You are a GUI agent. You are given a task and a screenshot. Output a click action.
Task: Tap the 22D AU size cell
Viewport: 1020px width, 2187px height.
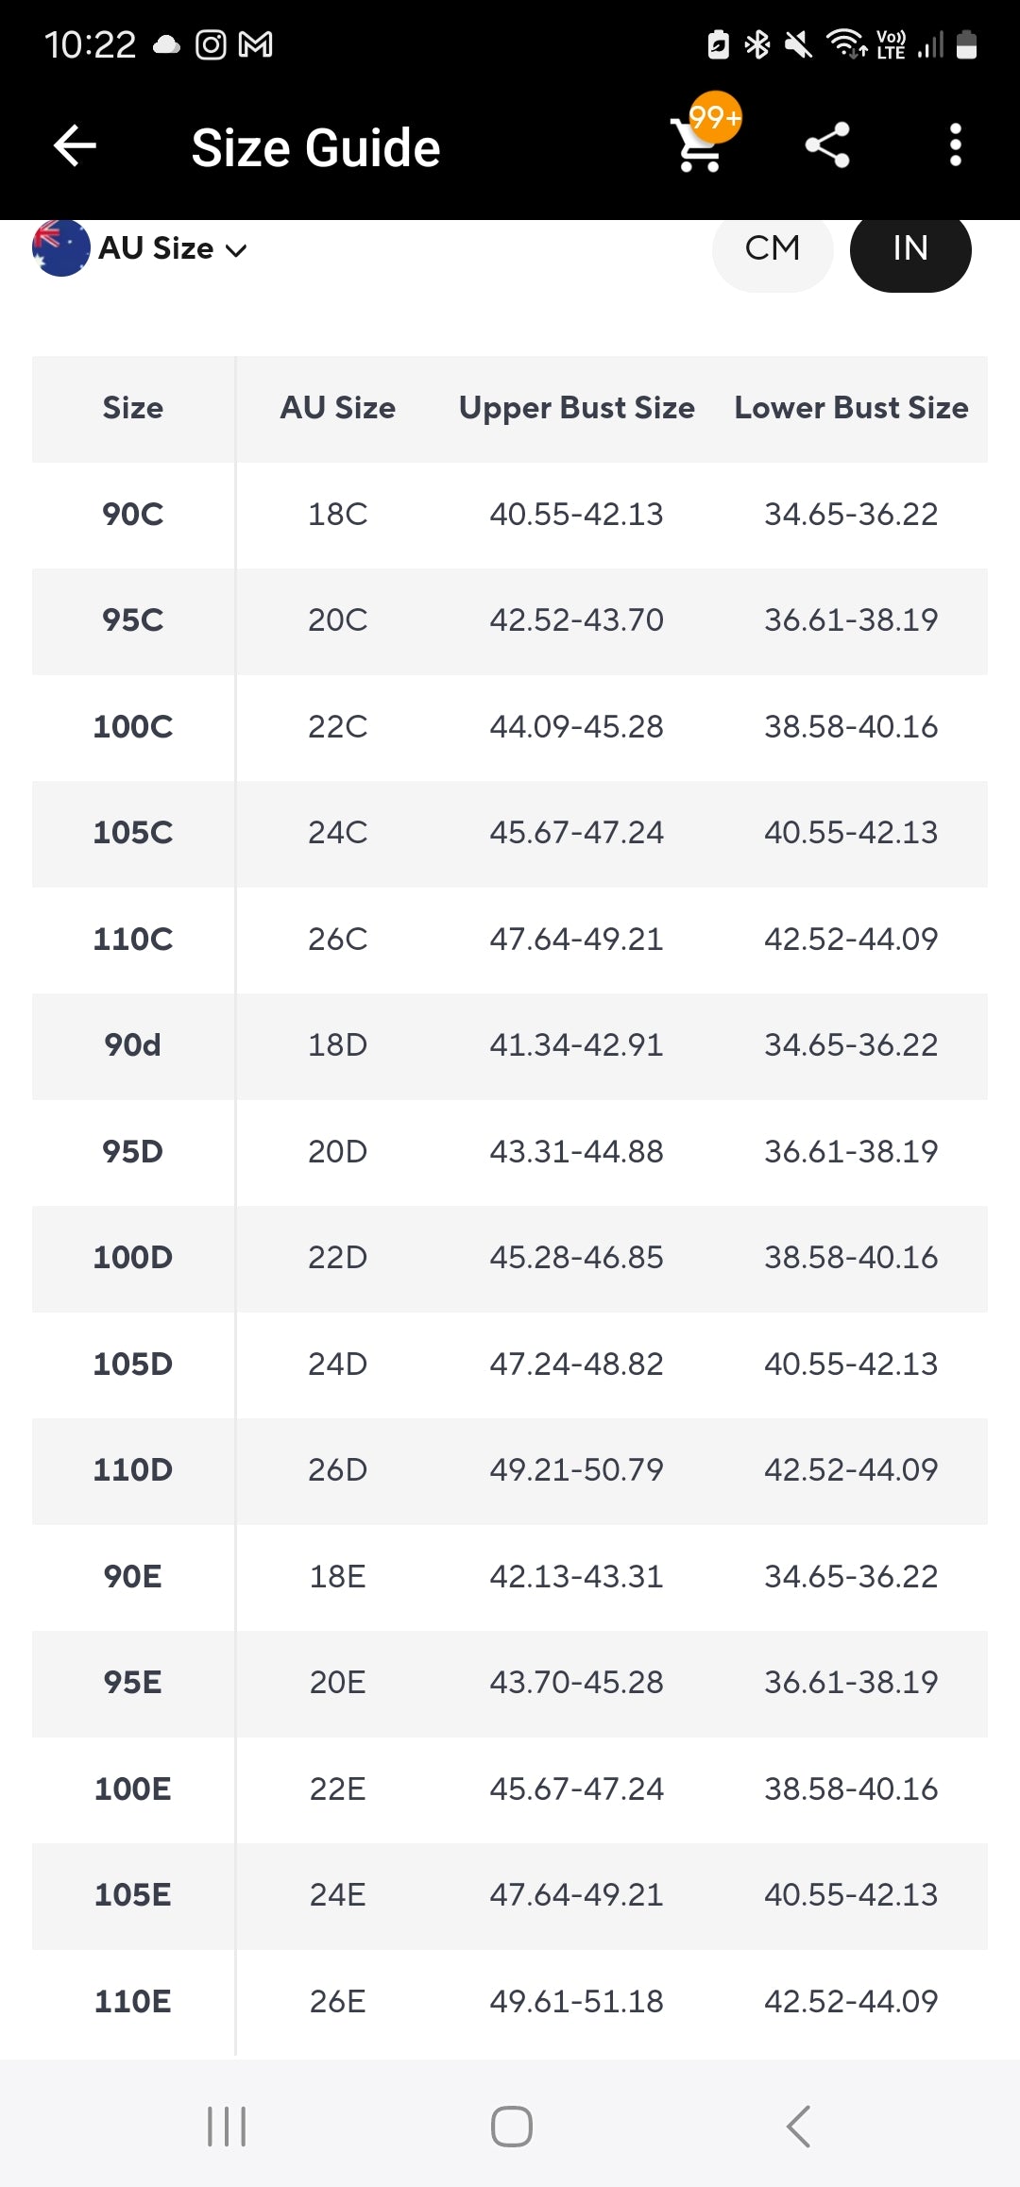click(337, 1258)
